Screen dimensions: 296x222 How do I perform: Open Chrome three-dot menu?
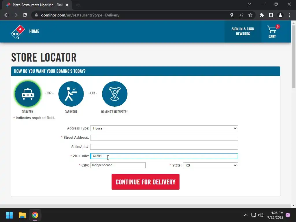(x=290, y=15)
